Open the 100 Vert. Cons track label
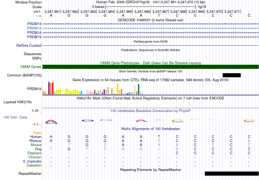 15,117
